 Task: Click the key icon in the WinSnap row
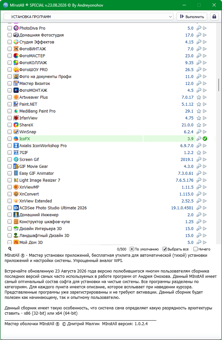pos(199,132)
